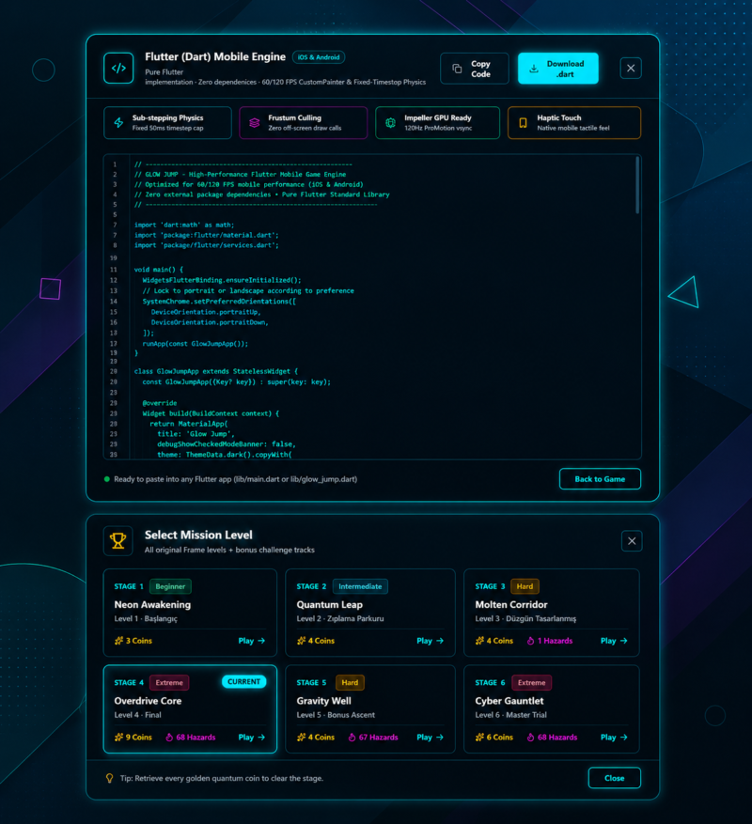752x824 pixels.
Task: Click the CURRENT badge on Stage 4
Action: 244,681
